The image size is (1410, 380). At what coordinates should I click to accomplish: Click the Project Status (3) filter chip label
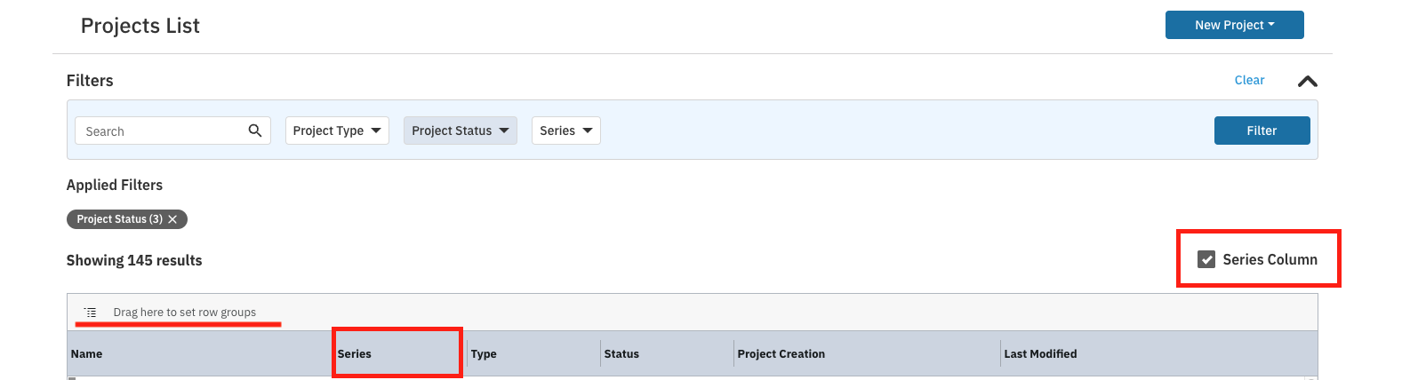(119, 219)
